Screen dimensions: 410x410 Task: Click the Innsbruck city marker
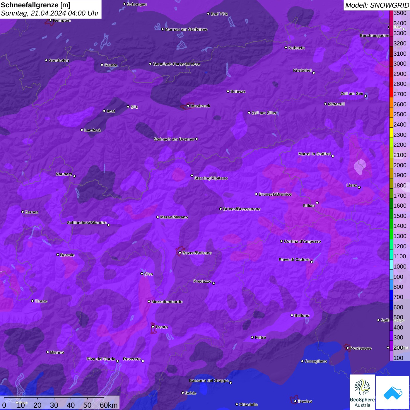(188, 106)
